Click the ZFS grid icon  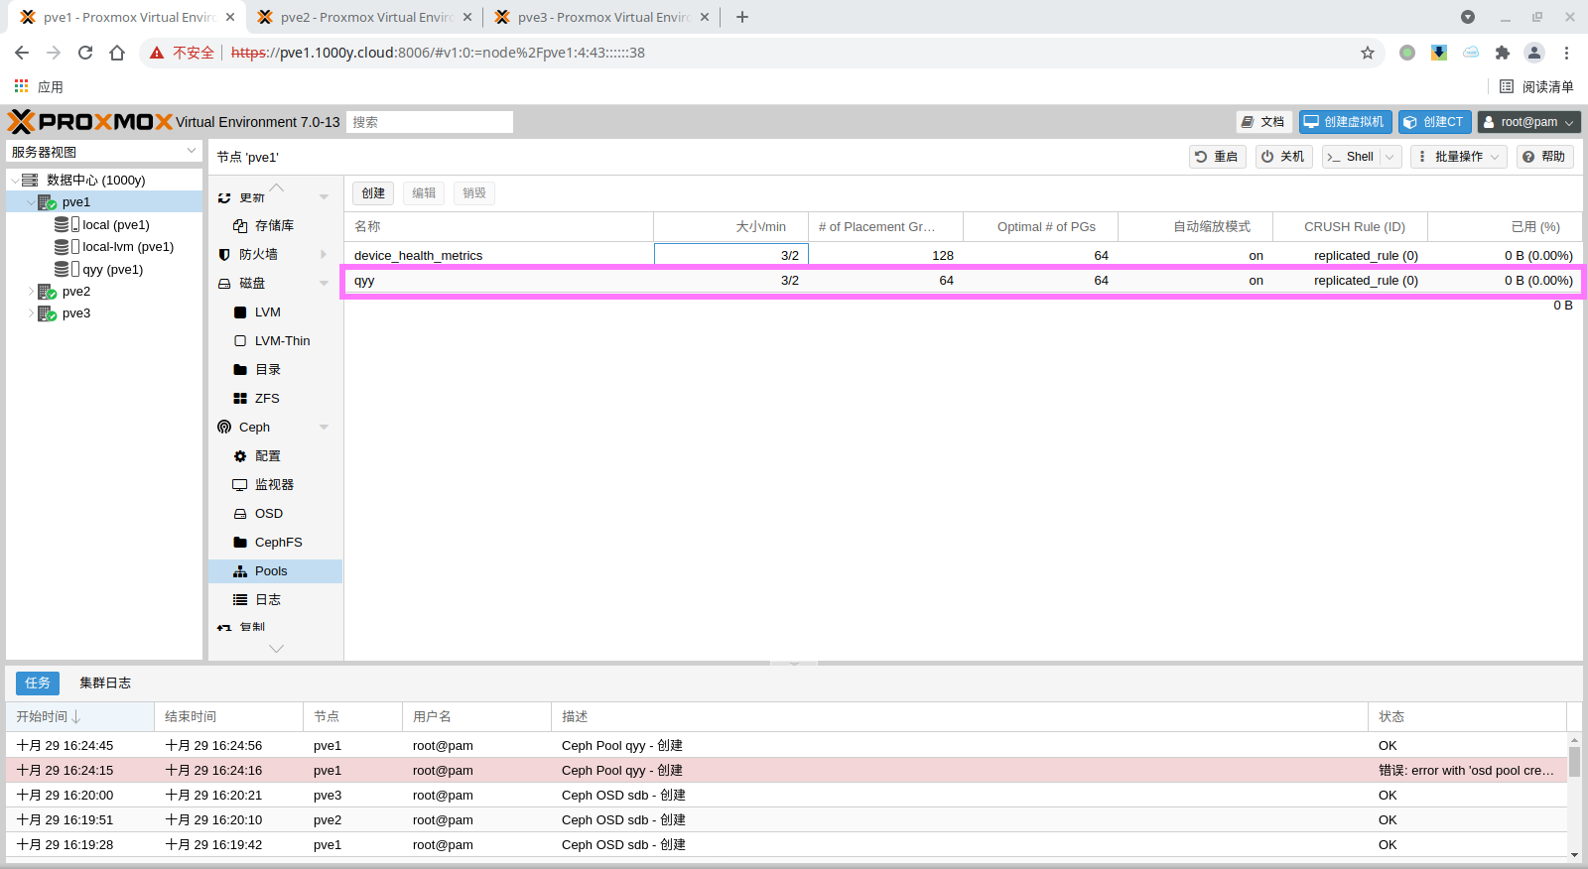[x=240, y=399]
